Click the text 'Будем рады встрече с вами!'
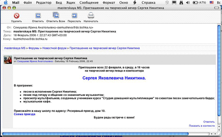This screenshot has width=222, height=137. tap(114, 118)
